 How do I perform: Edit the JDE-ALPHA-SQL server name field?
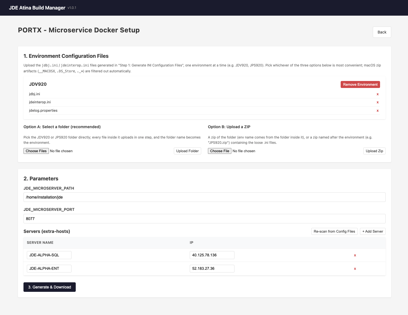click(x=49, y=255)
